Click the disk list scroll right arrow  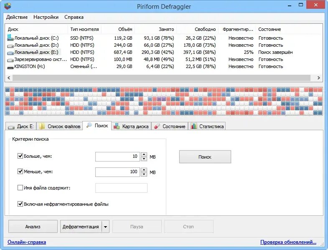[318, 78]
